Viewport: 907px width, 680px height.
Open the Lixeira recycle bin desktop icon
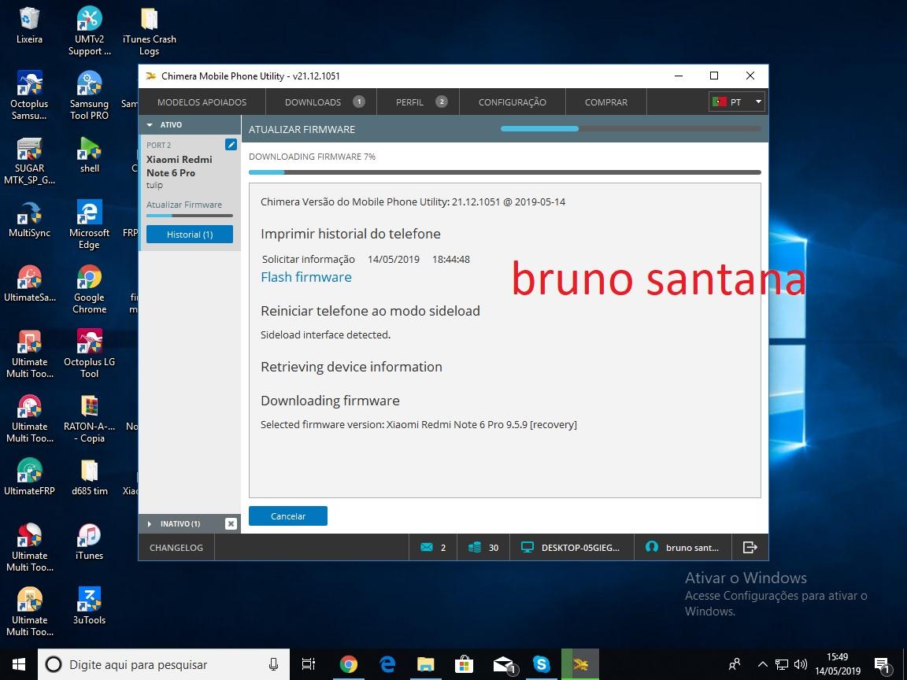point(29,26)
